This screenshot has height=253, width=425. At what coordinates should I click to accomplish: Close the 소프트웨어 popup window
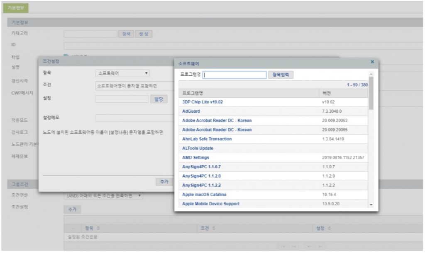click(372, 62)
